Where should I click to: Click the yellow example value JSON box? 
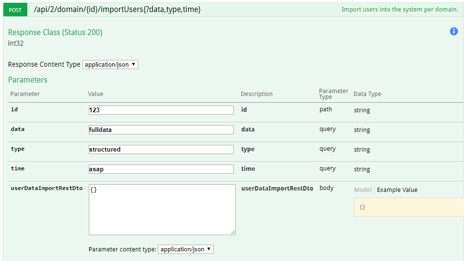coord(408,207)
